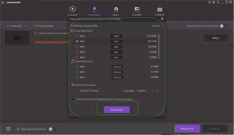This screenshot has height=135, width=234.
Task: Switch to the Download tab
Action: (94, 11)
